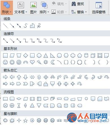Select the no-symbol prohibited shape
This screenshot has width=110, height=125.
(x=19, y=62)
